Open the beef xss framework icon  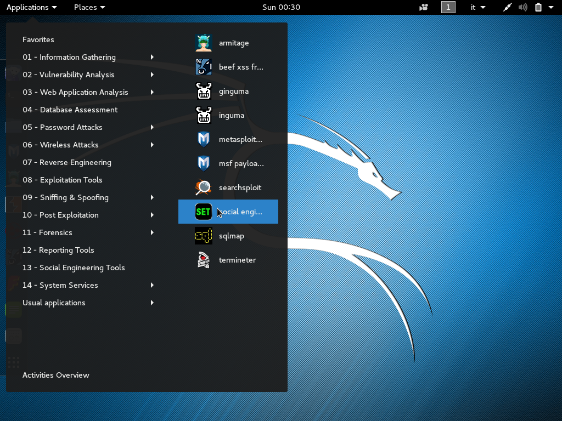pos(204,67)
